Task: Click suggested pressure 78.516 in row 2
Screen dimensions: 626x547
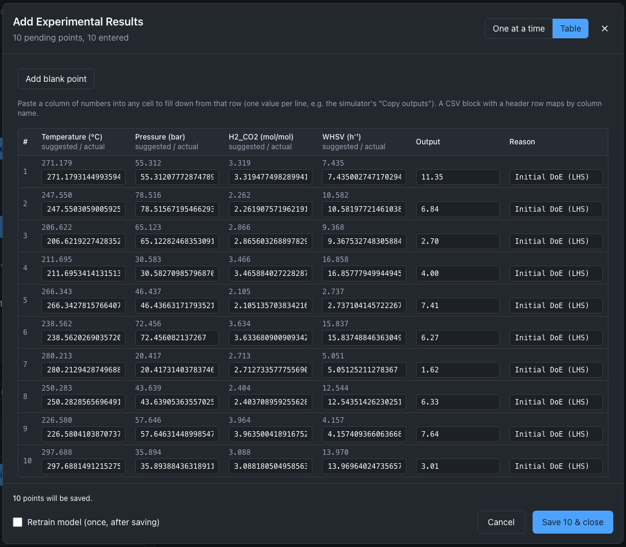Action: click(x=148, y=195)
